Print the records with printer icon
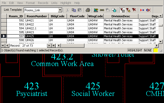This screenshot has width=164, height=103. click(88, 10)
